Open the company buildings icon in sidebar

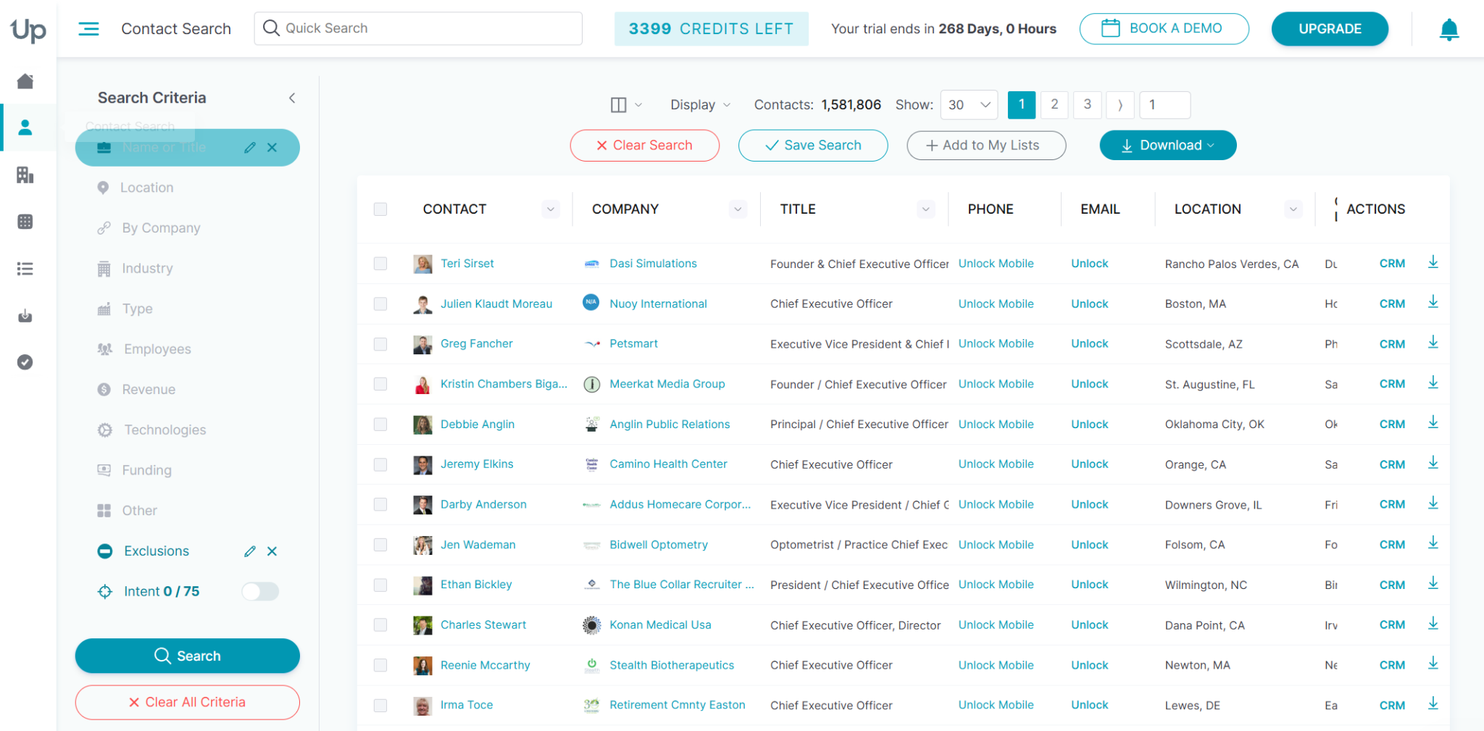pos(25,175)
